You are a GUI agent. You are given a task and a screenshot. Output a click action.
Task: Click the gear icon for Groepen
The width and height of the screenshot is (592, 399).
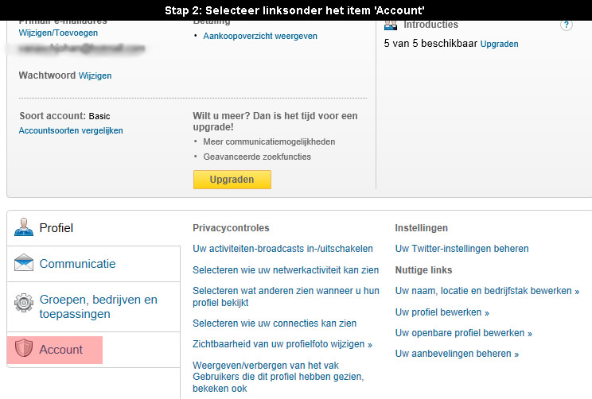(x=23, y=303)
